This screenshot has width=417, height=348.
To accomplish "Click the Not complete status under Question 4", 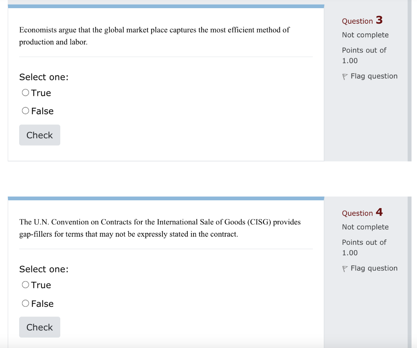I will click(365, 227).
